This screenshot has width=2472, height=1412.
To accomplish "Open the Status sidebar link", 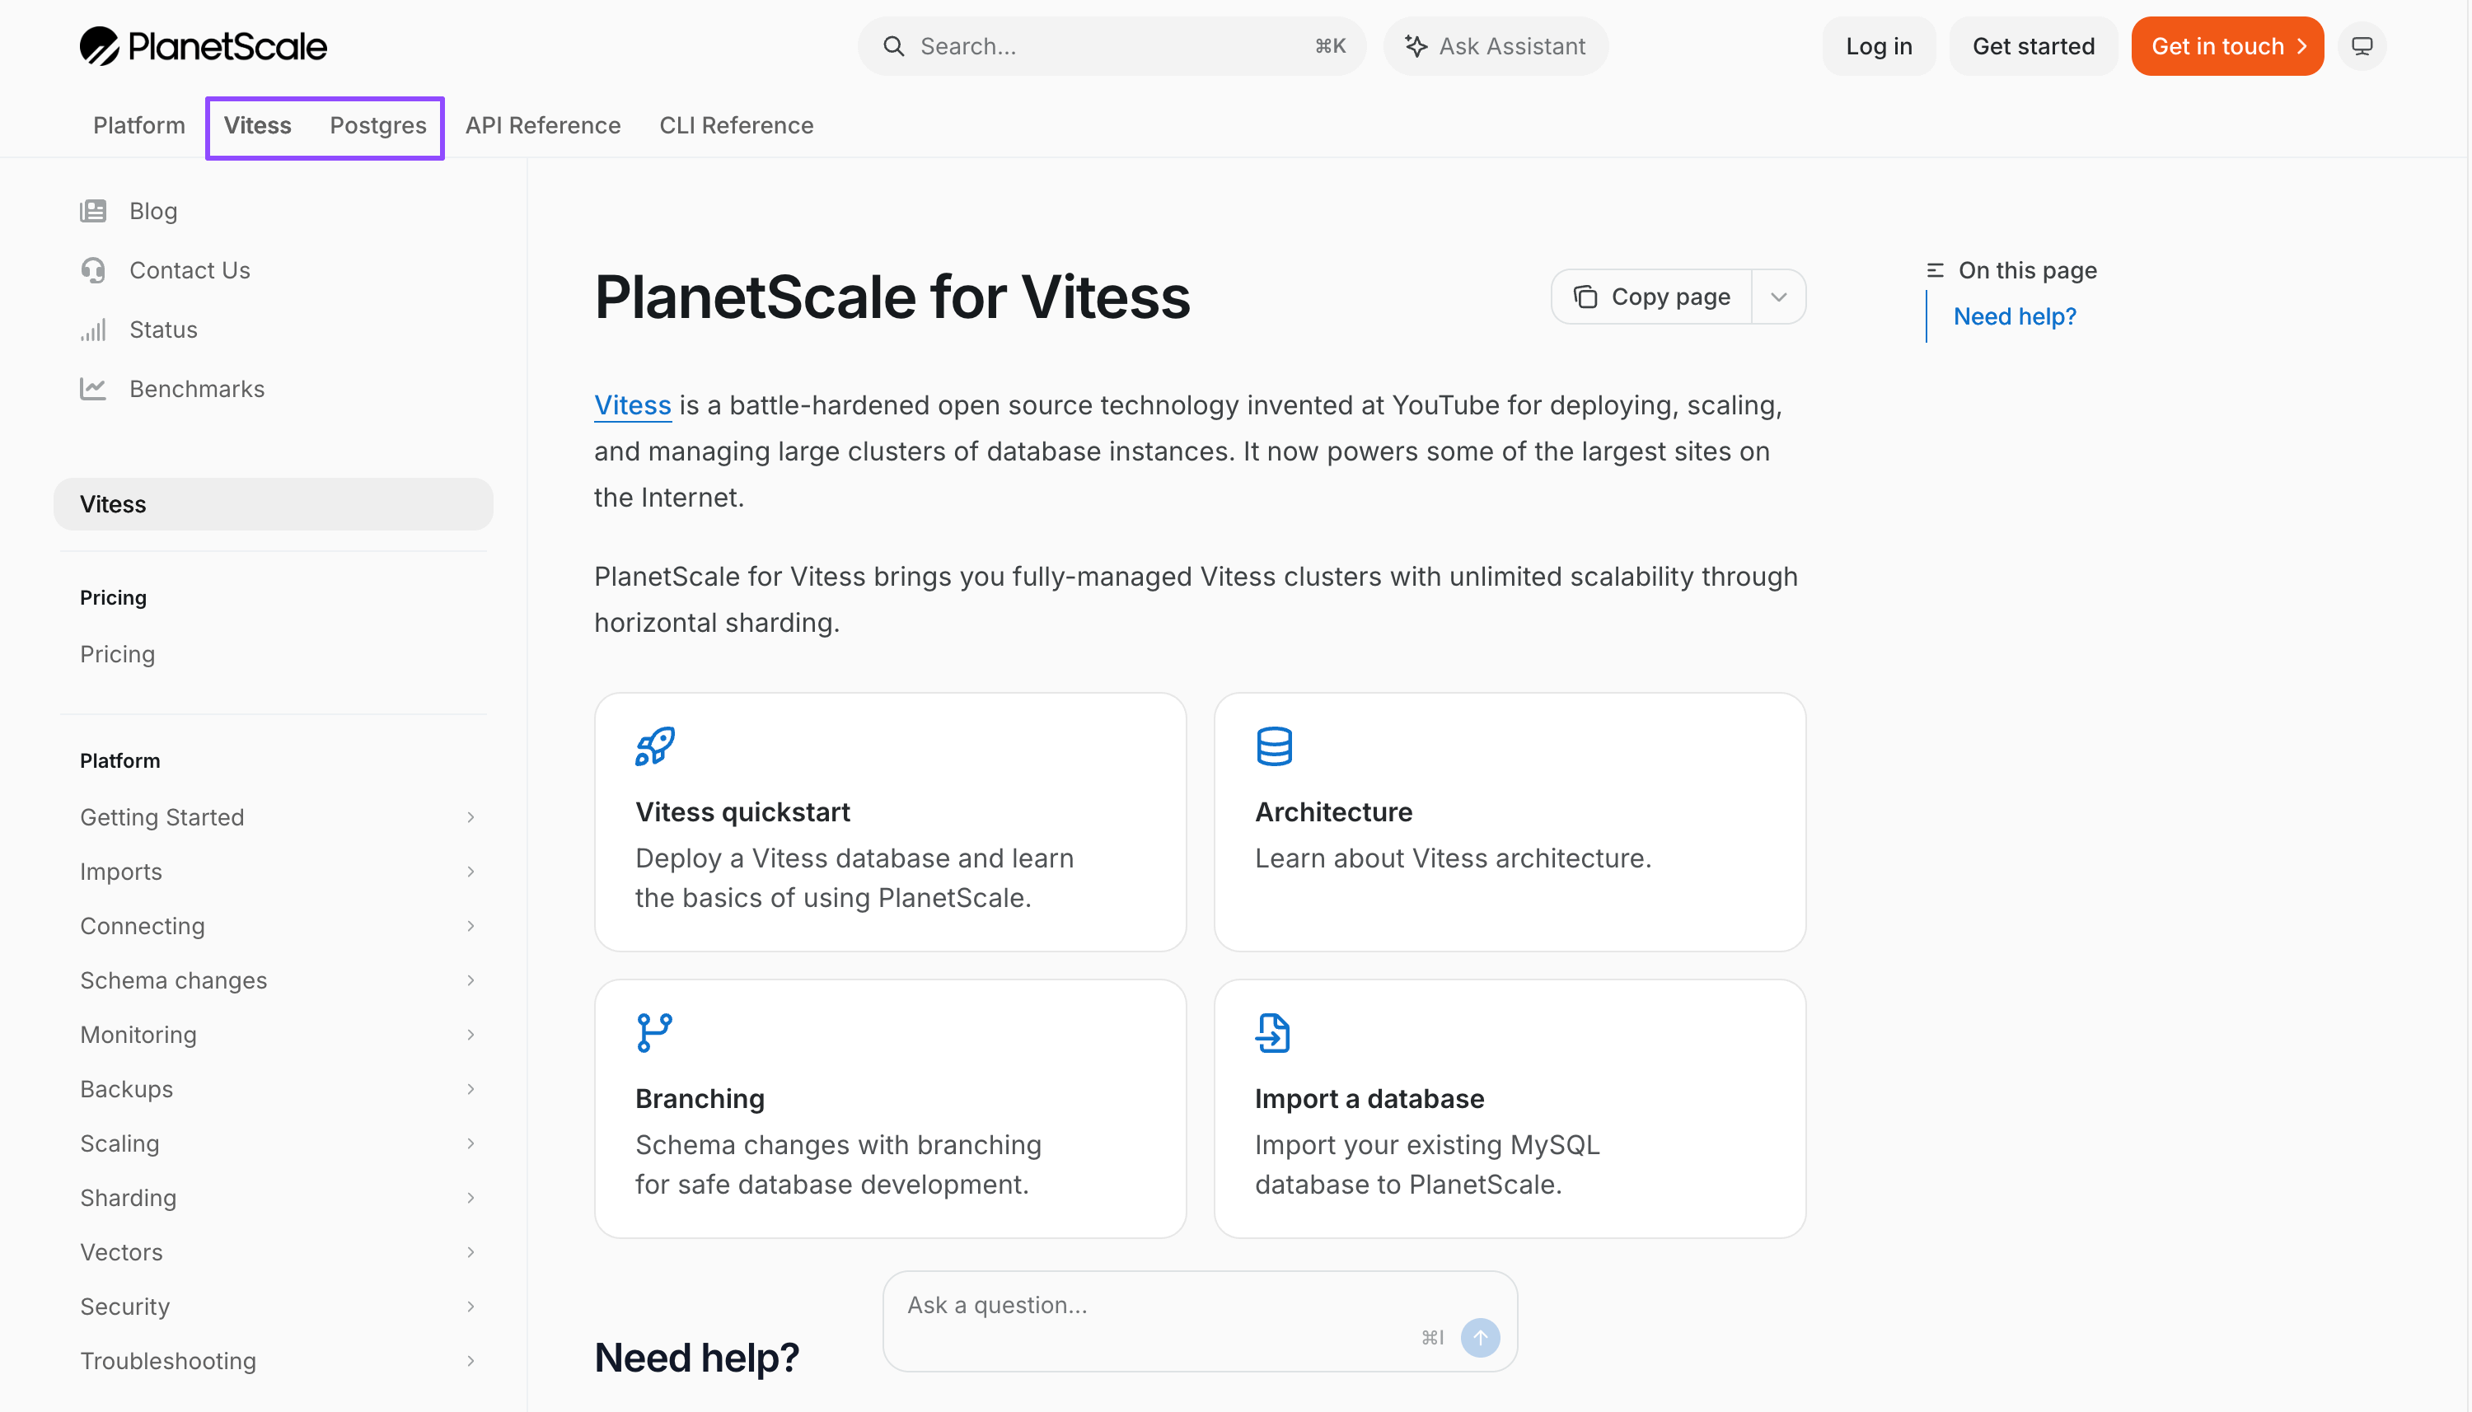I will (x=164, y=330).
